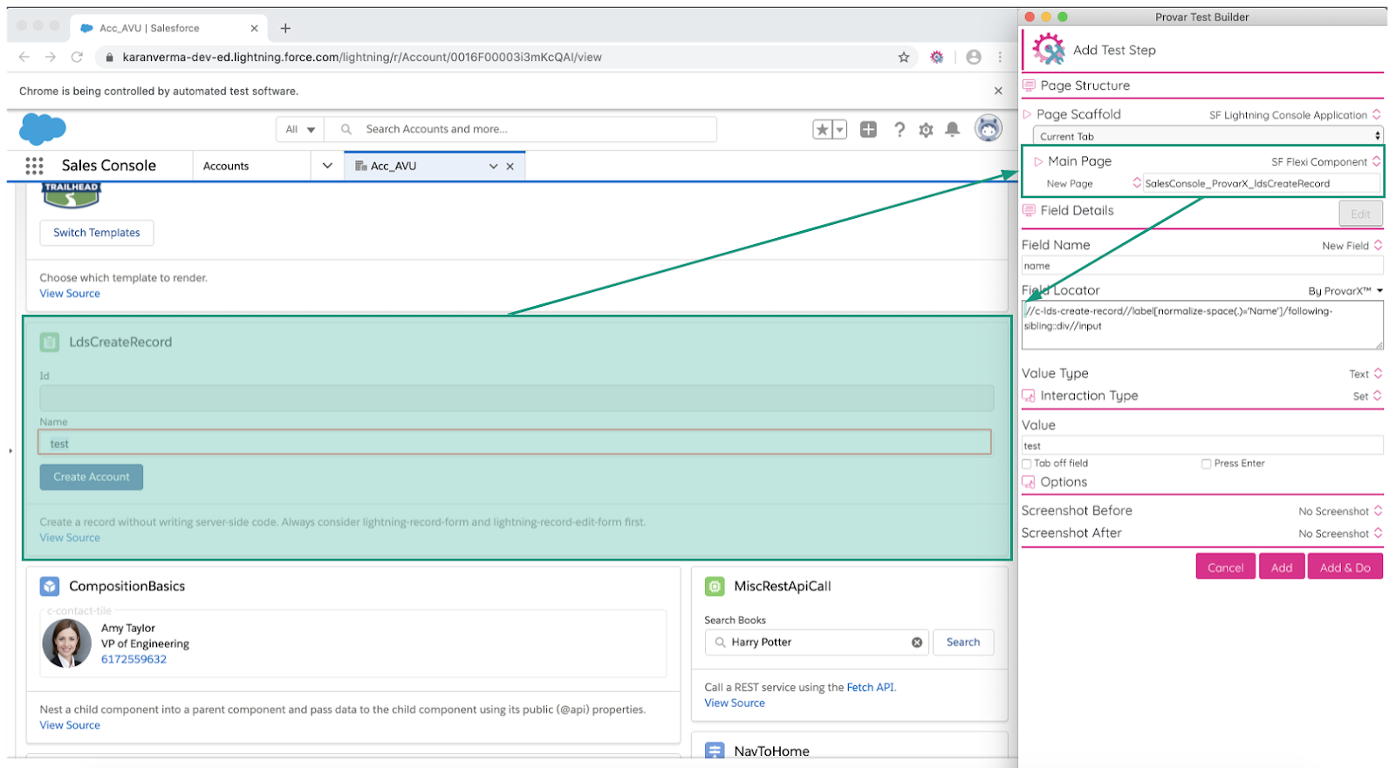Open the Current Tab dropdown in Provar
Image resolution: width=1396 pixels, height=768 pixels.
coord(1208,136)
